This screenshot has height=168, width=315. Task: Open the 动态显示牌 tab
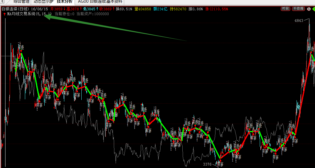point(43,2)
